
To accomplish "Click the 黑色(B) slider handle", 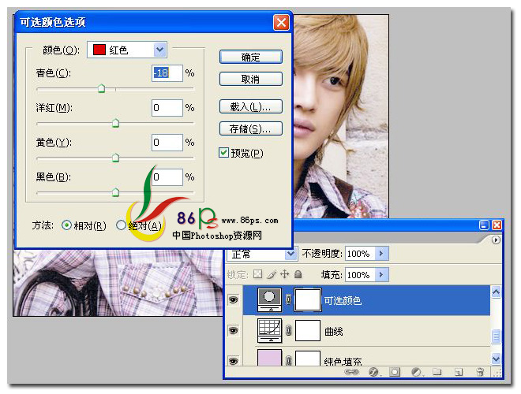I will pyautogui.click(x=115, y=191).
